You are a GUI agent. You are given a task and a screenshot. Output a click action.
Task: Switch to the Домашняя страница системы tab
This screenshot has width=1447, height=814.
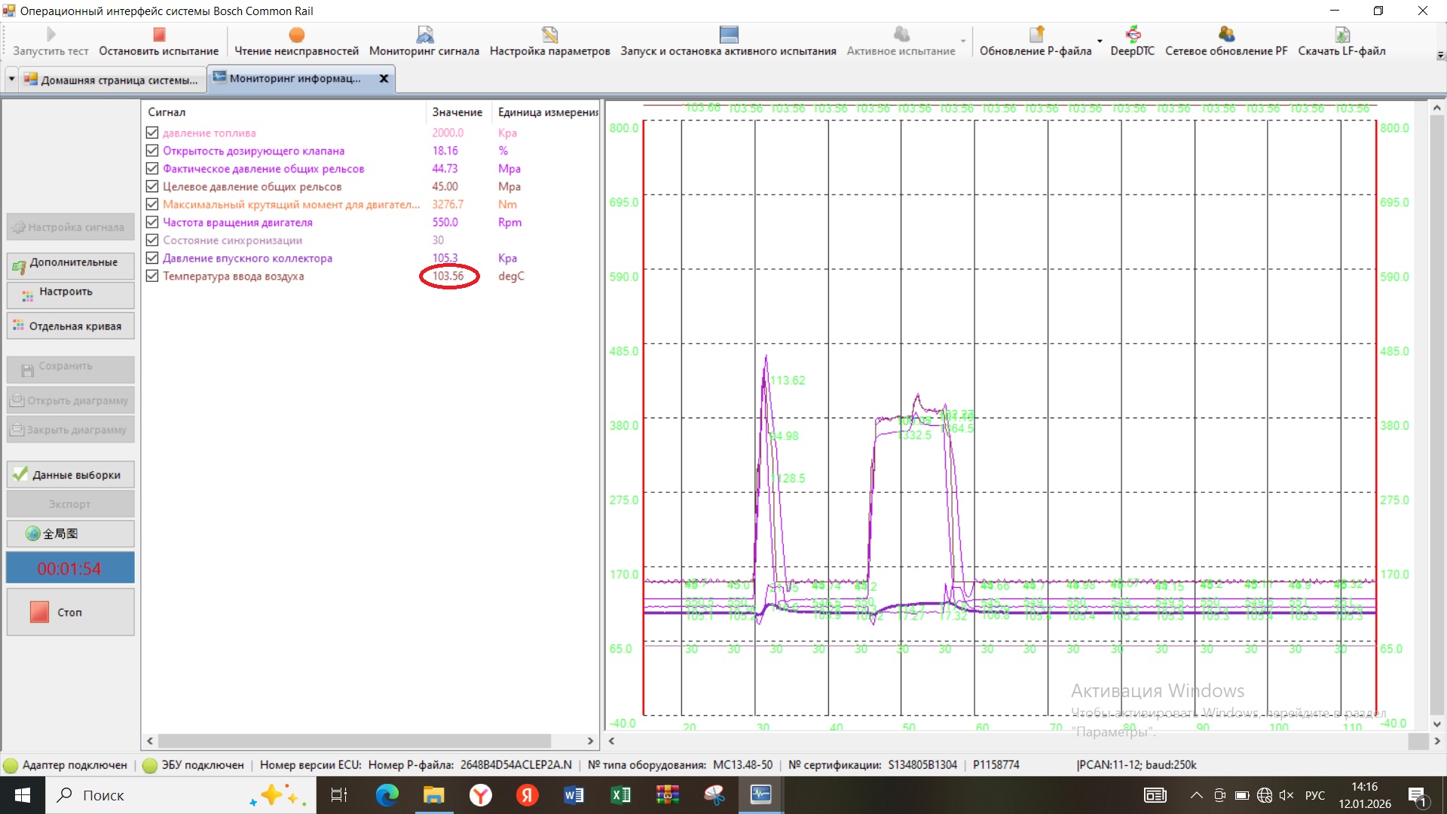[112, 79]
